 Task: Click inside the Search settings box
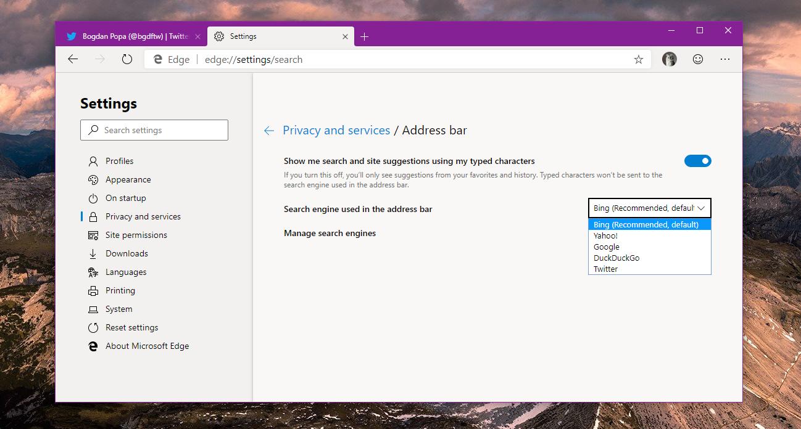tap(154, 130)
